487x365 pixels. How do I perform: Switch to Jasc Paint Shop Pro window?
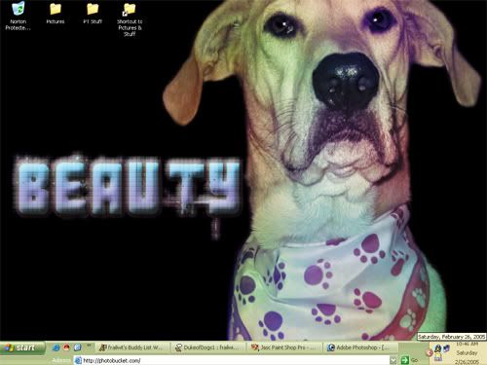click(x=285, y=347)
